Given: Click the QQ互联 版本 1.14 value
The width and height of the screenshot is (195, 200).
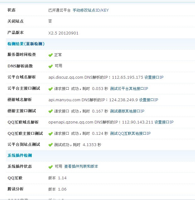Looking at the screenshot, I should 57,178.
